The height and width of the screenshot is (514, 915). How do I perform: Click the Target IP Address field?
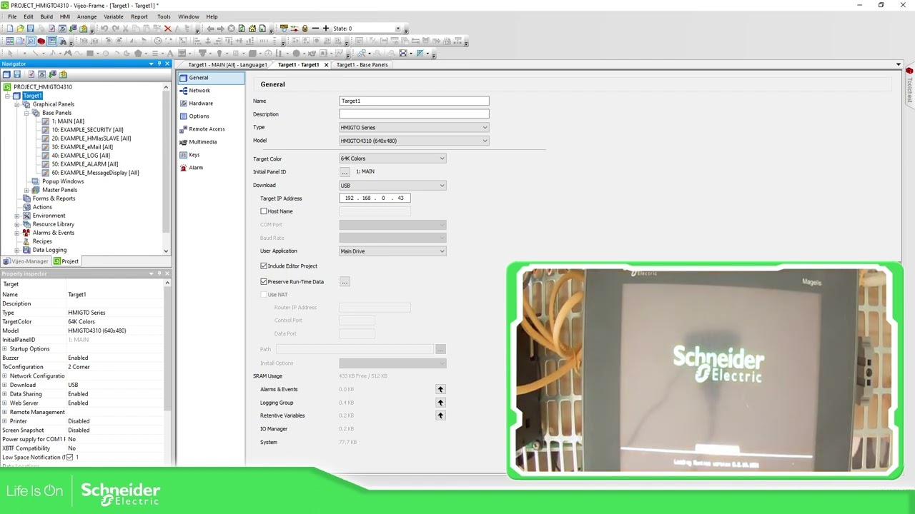375,198
